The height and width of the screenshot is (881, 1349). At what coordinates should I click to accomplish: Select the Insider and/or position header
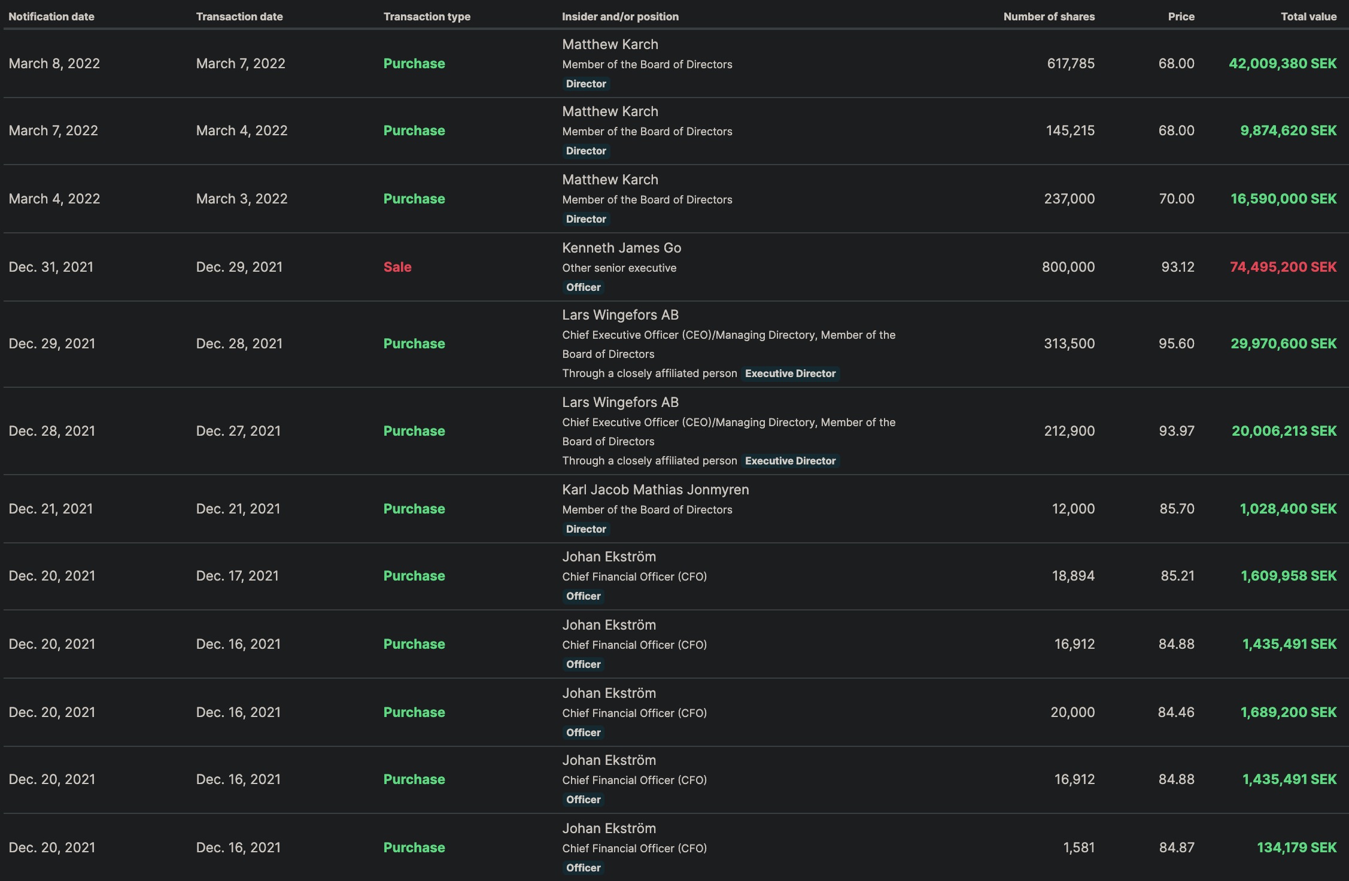coord(620,17)
